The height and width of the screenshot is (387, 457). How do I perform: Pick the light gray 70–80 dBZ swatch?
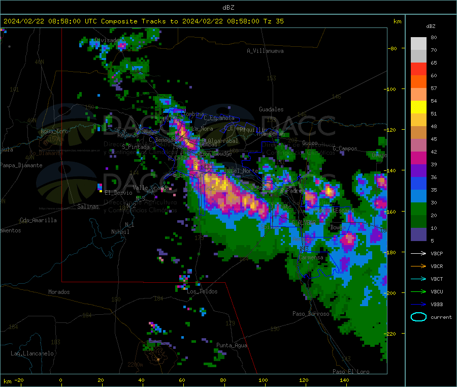click(x=418, y=44)
